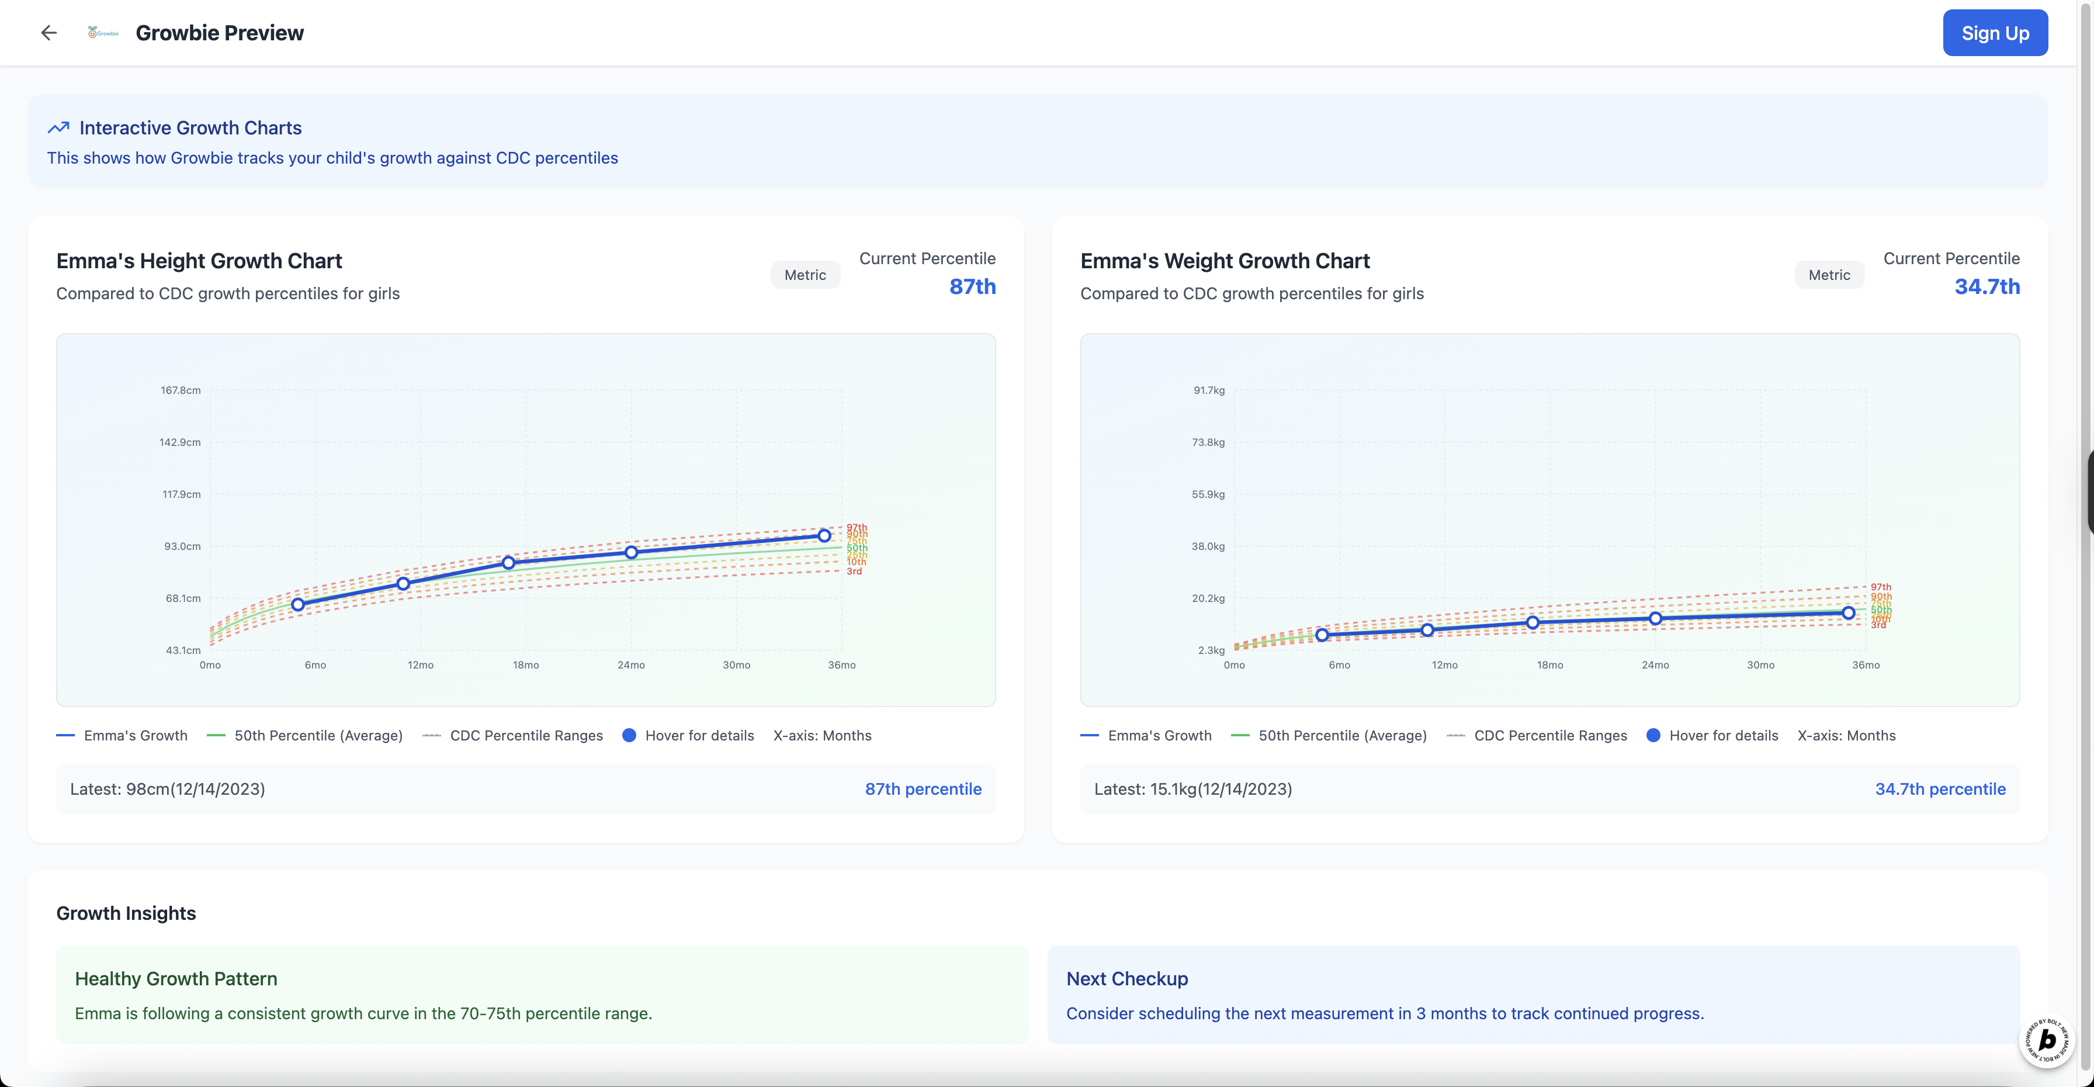Click 87th percentile link in height summary
This screenshot has height=1087, width=2094.
click(x=923, y=788)
